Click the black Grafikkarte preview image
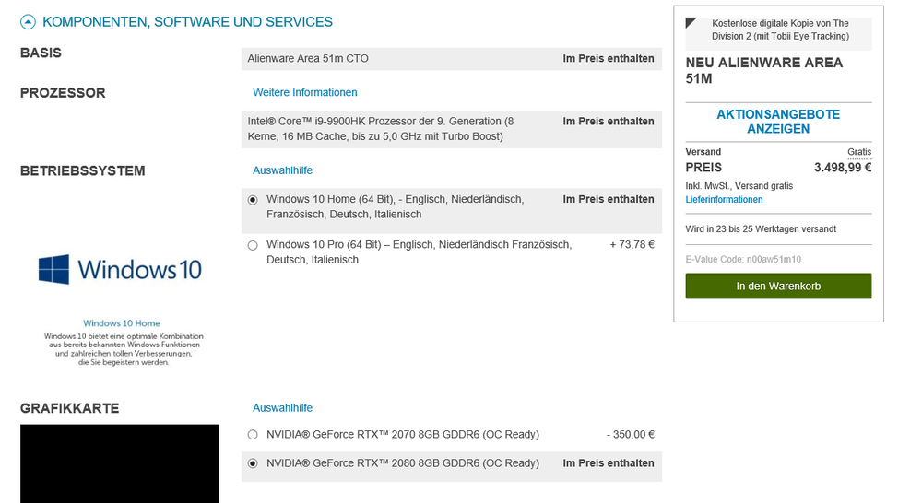 tap(120, 463)
